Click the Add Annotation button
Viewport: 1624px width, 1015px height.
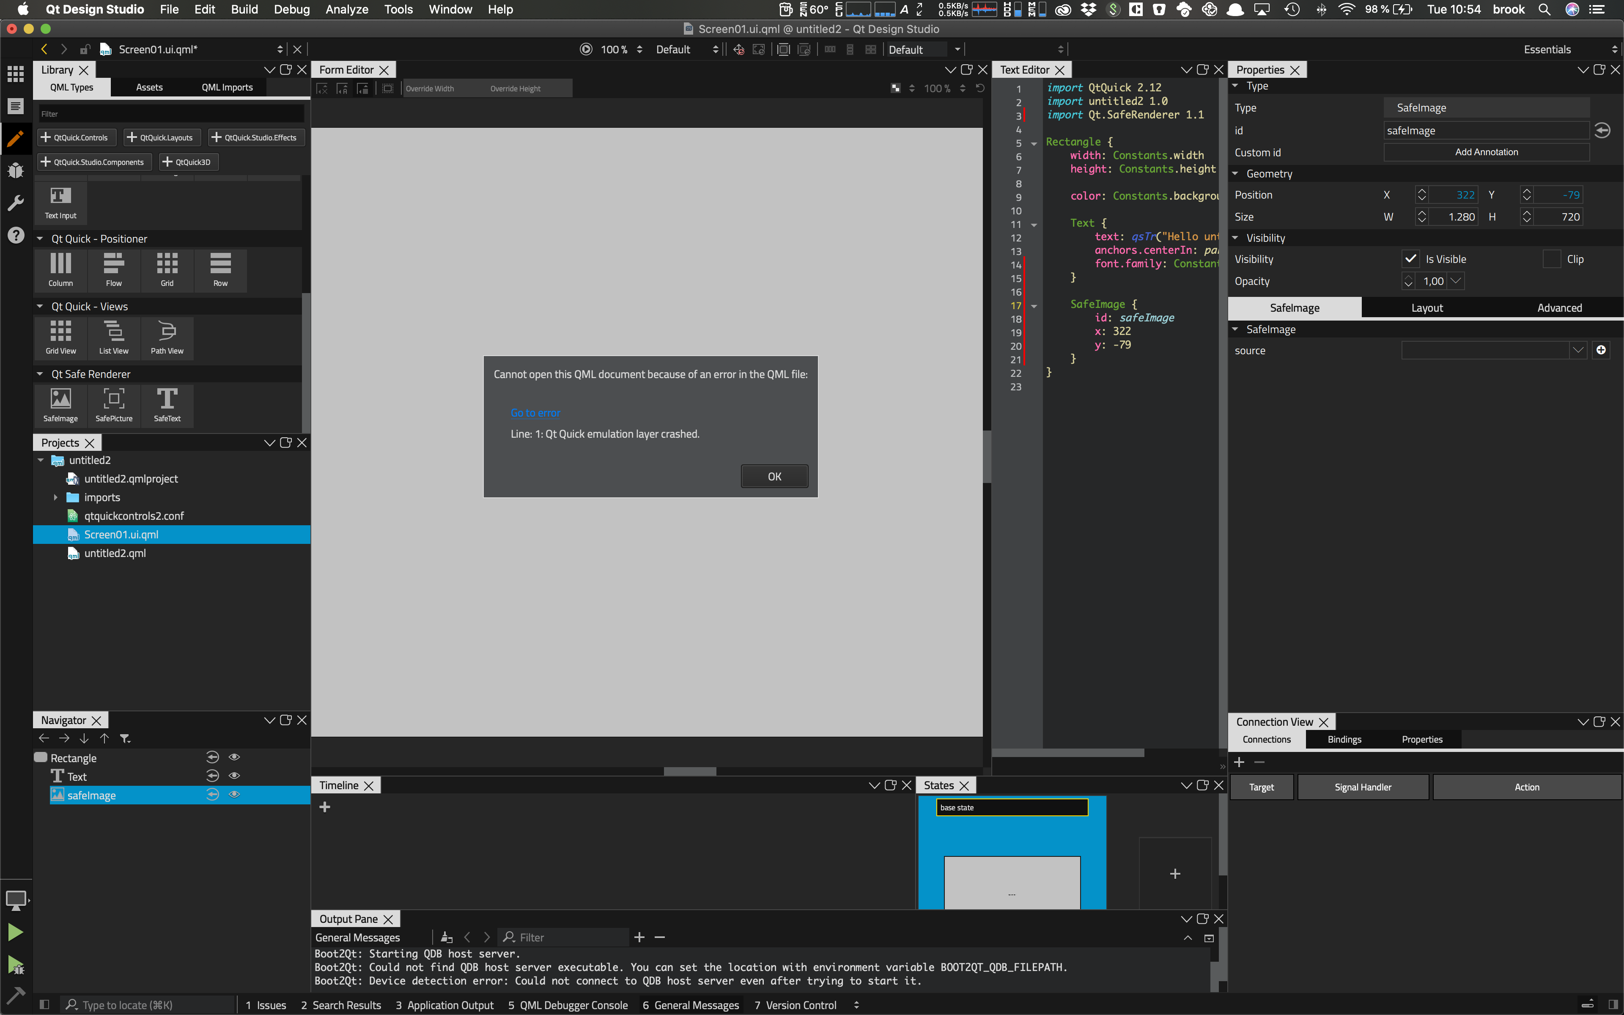point(1486,152)
